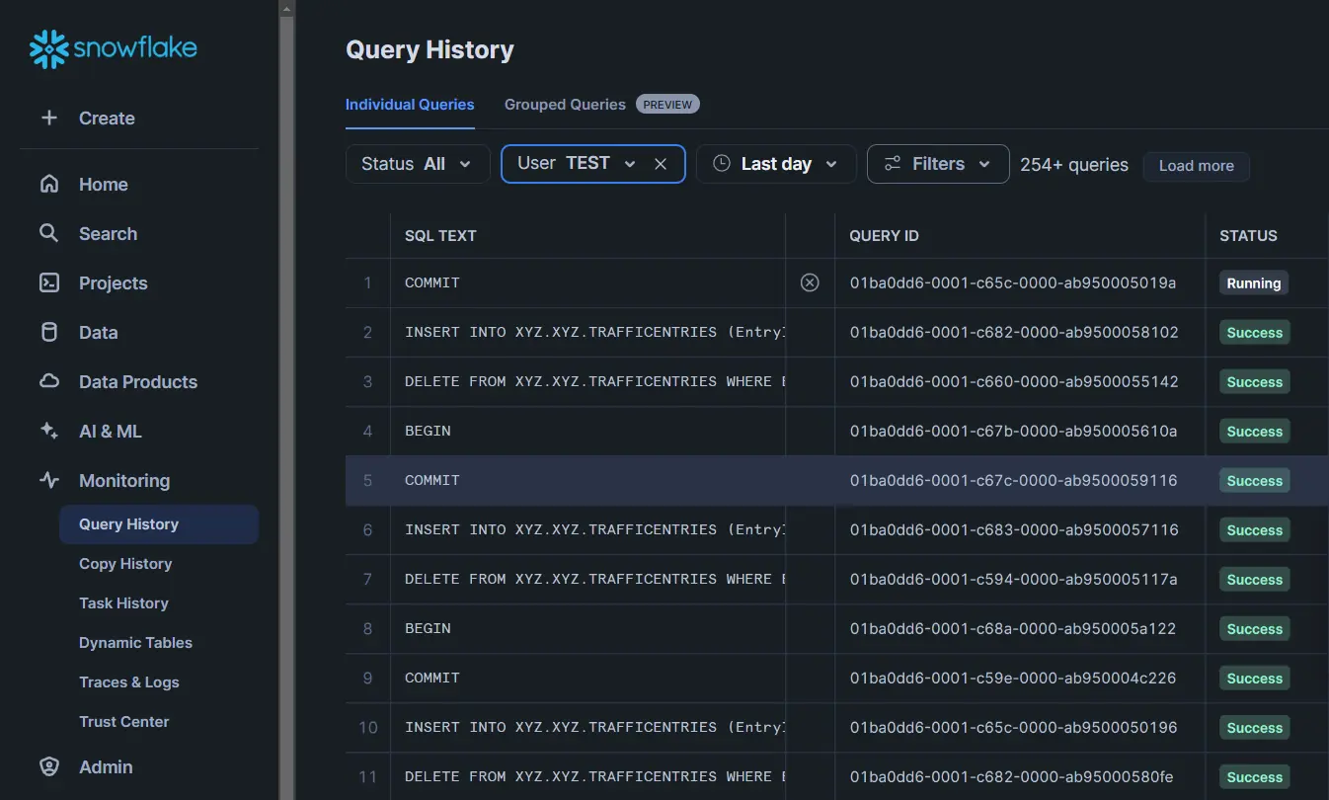Open Trust Center page
This screenshot has height=800, width=1329.
pyautogui.click(x=124, y=722)
